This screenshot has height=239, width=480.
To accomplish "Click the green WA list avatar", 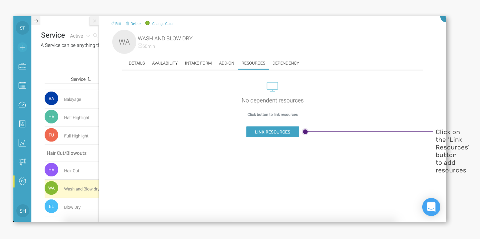I will 51,188.
